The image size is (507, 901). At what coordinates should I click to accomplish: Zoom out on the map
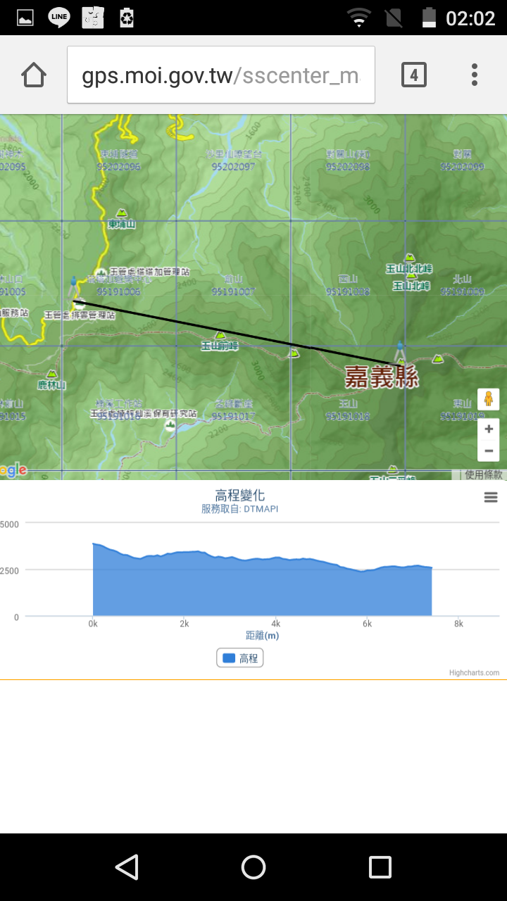point(488,451)
